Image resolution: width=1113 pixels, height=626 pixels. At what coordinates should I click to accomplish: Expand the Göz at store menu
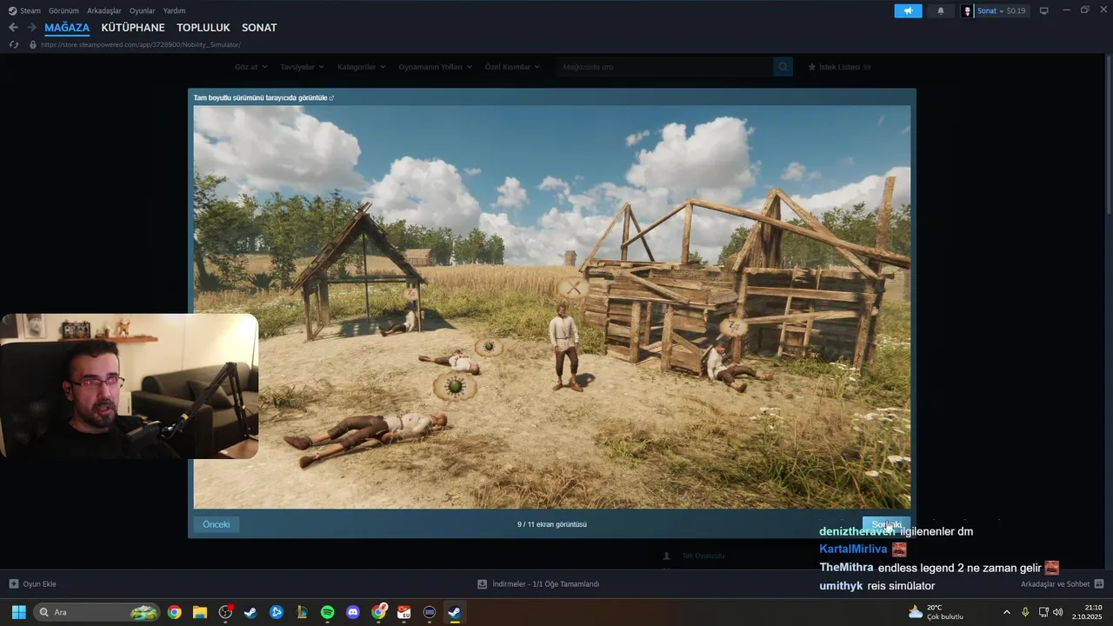point(250,67)
